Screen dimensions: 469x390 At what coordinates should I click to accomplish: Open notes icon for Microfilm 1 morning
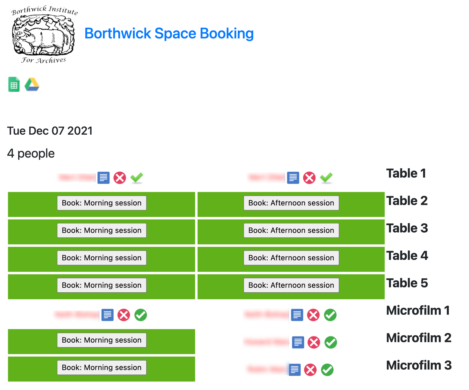tap(107, 315)
